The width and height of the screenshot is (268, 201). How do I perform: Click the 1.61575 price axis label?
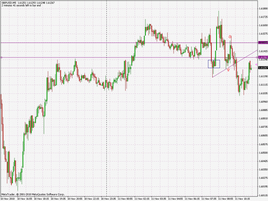[x=263, y=34]
